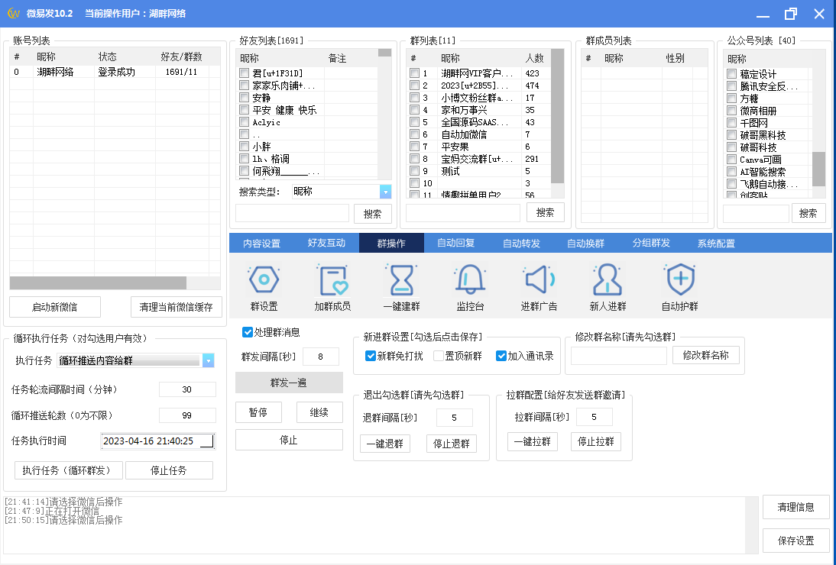Select the 一键建群 hourglass icon
Screen dimensions: 836x565
point(401,288)
